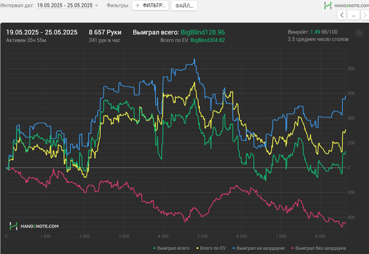Go to the next period with right chevron
Viewport: 369px width, 254px height.
click(365, 15)
